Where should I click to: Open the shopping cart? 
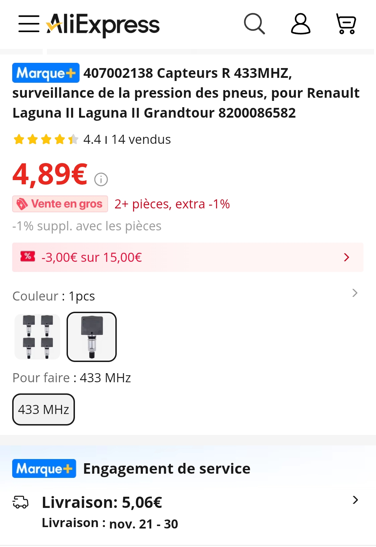tap(346, 24)
